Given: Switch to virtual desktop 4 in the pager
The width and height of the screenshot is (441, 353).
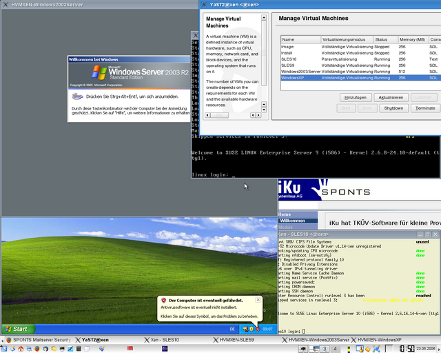Looking at the screenshot, I should [335, 349].
